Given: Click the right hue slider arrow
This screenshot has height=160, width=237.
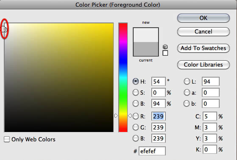Looking at the screenshot, I should point(130,116).
